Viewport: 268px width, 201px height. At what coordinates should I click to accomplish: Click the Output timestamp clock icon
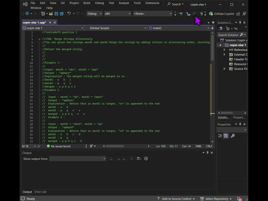(x=146, y=158)
